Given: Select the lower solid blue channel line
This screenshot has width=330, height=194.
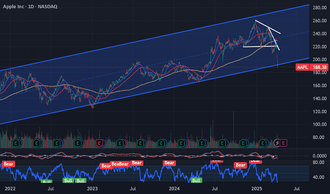Looking at the screenshot, I should (154, 91).
